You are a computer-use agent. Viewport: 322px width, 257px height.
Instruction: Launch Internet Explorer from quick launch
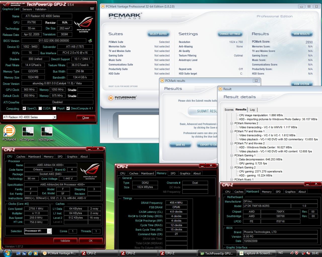click(x=30, y=253)
